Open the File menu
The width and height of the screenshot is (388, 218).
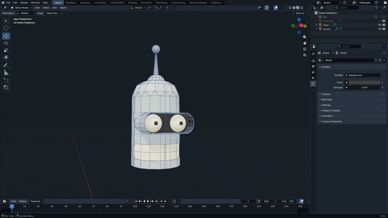tap(8, 3)
